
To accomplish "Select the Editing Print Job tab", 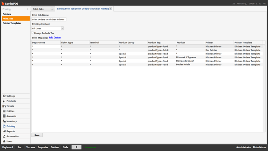I will pos(83,9).
